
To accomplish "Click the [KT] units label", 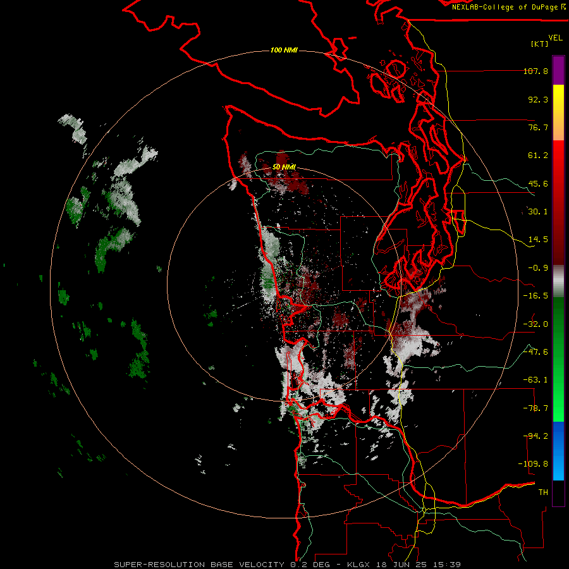I will coord(540,44).
